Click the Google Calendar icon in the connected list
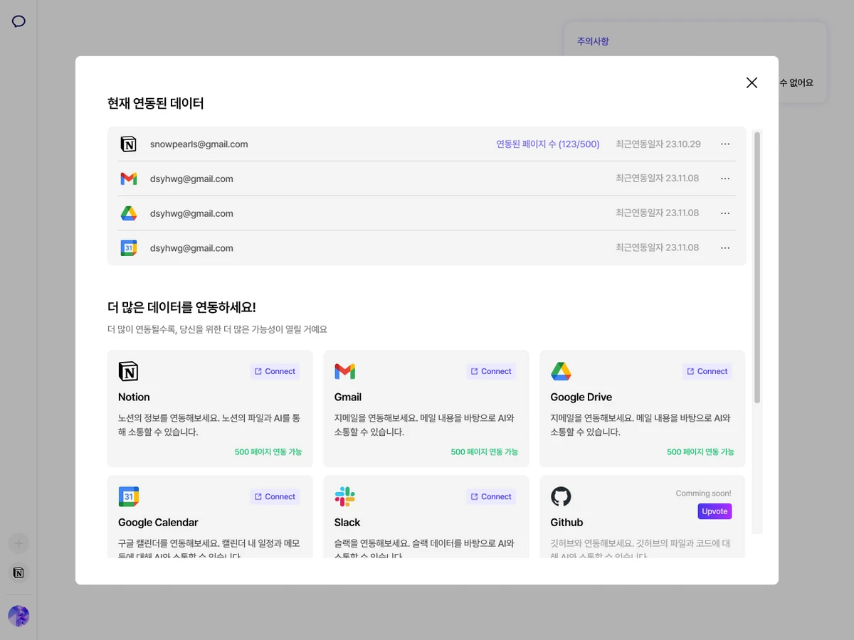Image resolution: width=854 pixels, height=640 pixels. (128, 248)
